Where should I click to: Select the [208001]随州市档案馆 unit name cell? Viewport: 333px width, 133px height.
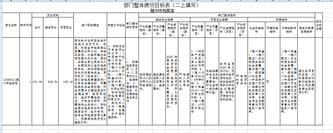[x=10, y=82]
